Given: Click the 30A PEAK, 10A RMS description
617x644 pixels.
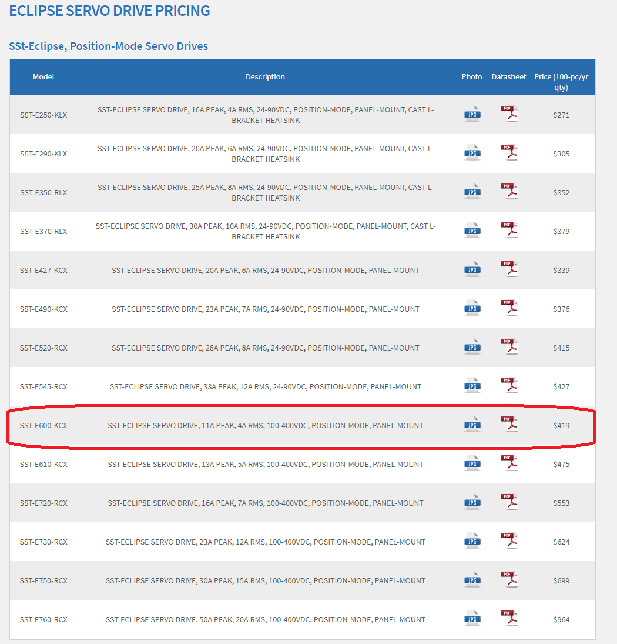Looking at the screenshot, I should (x=266, y=231).
